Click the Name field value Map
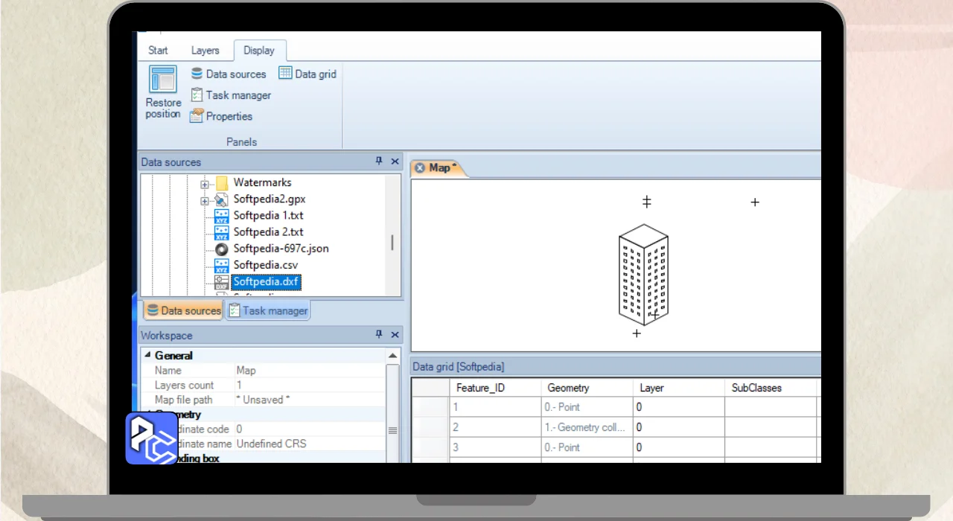The image size is (953, 521). [246, 370]
